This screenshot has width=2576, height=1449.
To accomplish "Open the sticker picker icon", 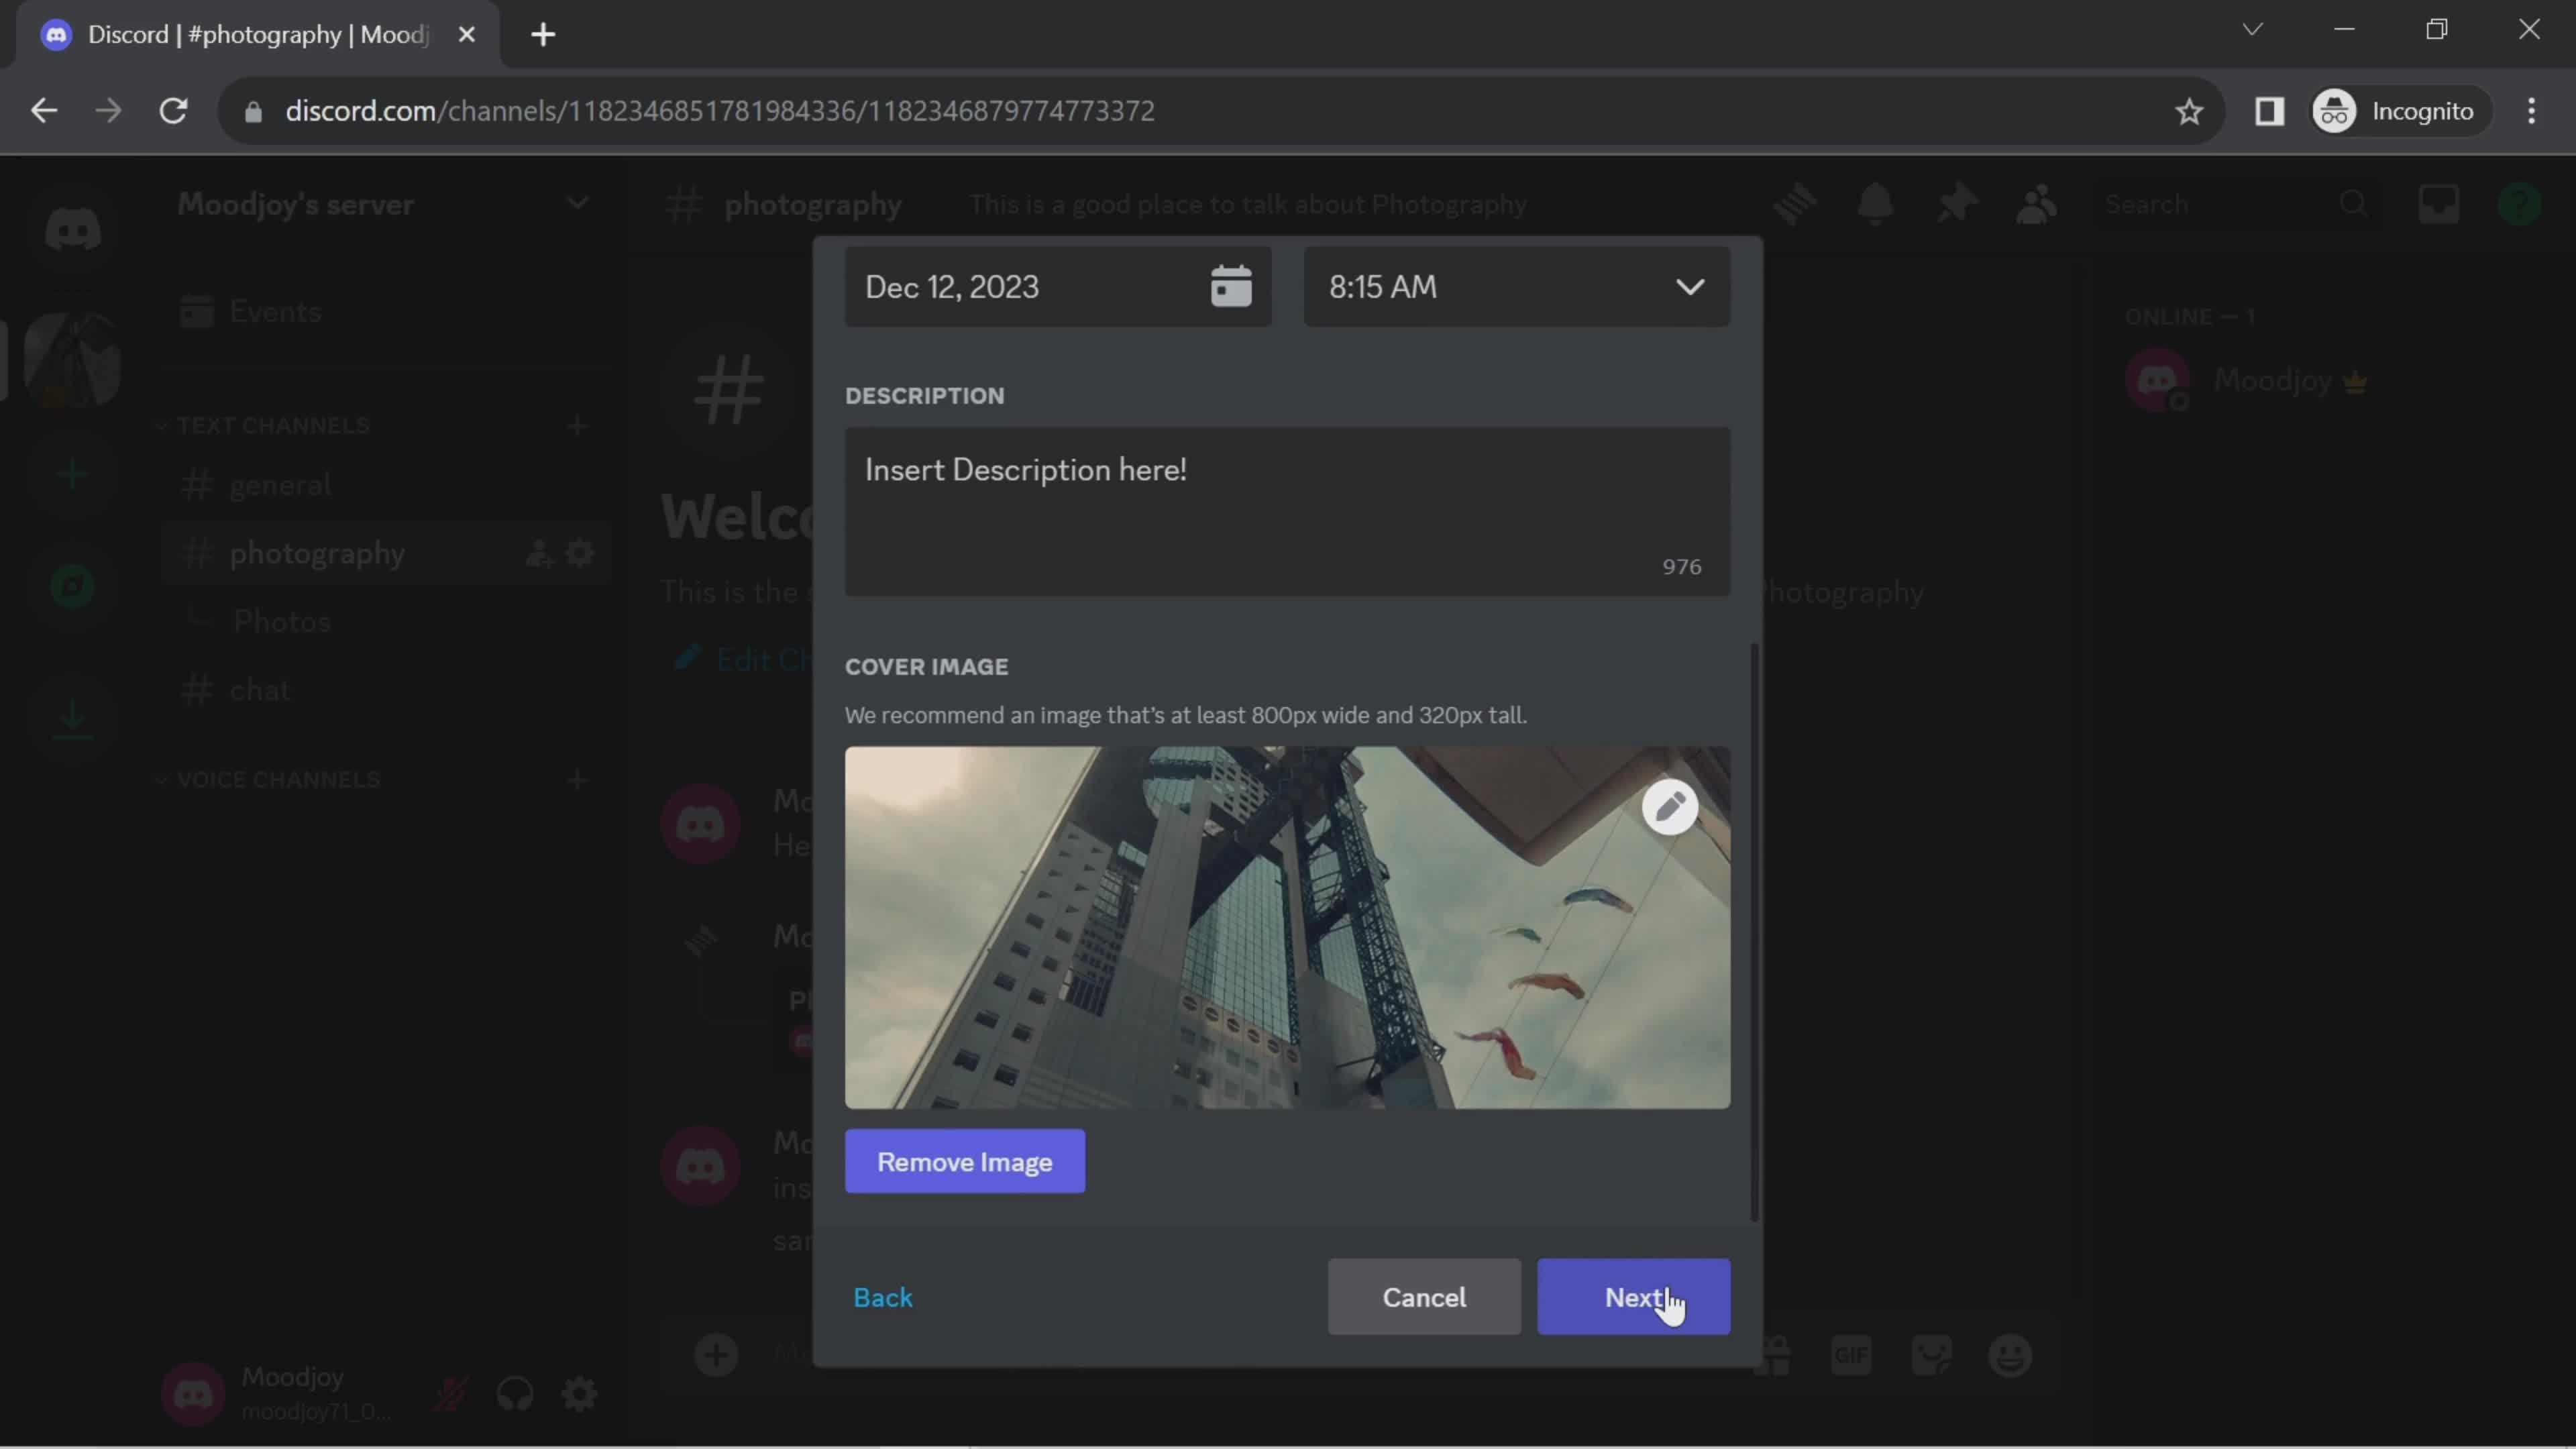I will [x=1931, y=1356].
